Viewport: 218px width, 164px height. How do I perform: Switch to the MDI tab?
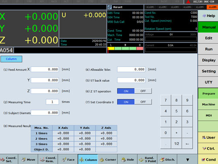[x=208, y=115]
